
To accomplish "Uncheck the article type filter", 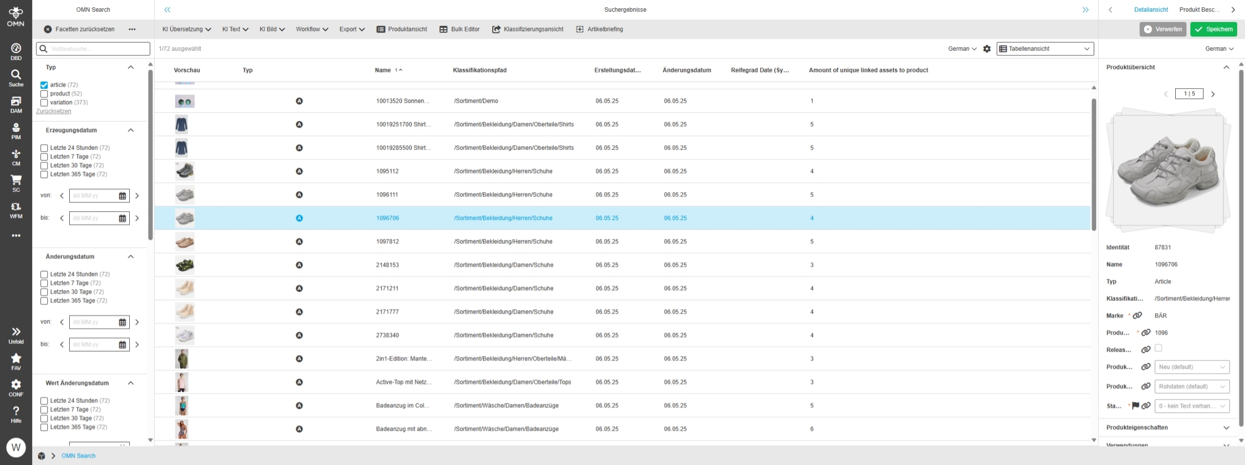I will [x=44, y=85].
